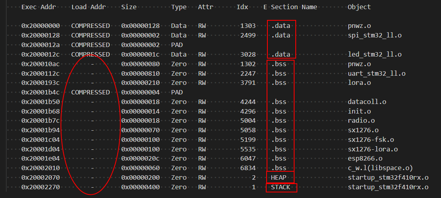441x198 pixels.
Task: Select exec address 0x200010ac
Action: (40, 64)
